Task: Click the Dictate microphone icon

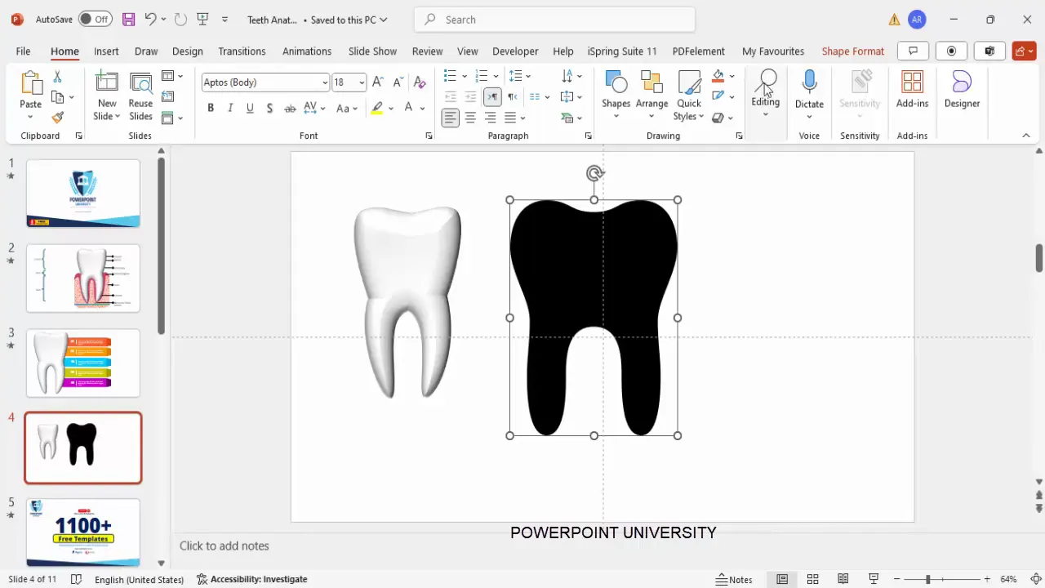Action: (809, 82)
